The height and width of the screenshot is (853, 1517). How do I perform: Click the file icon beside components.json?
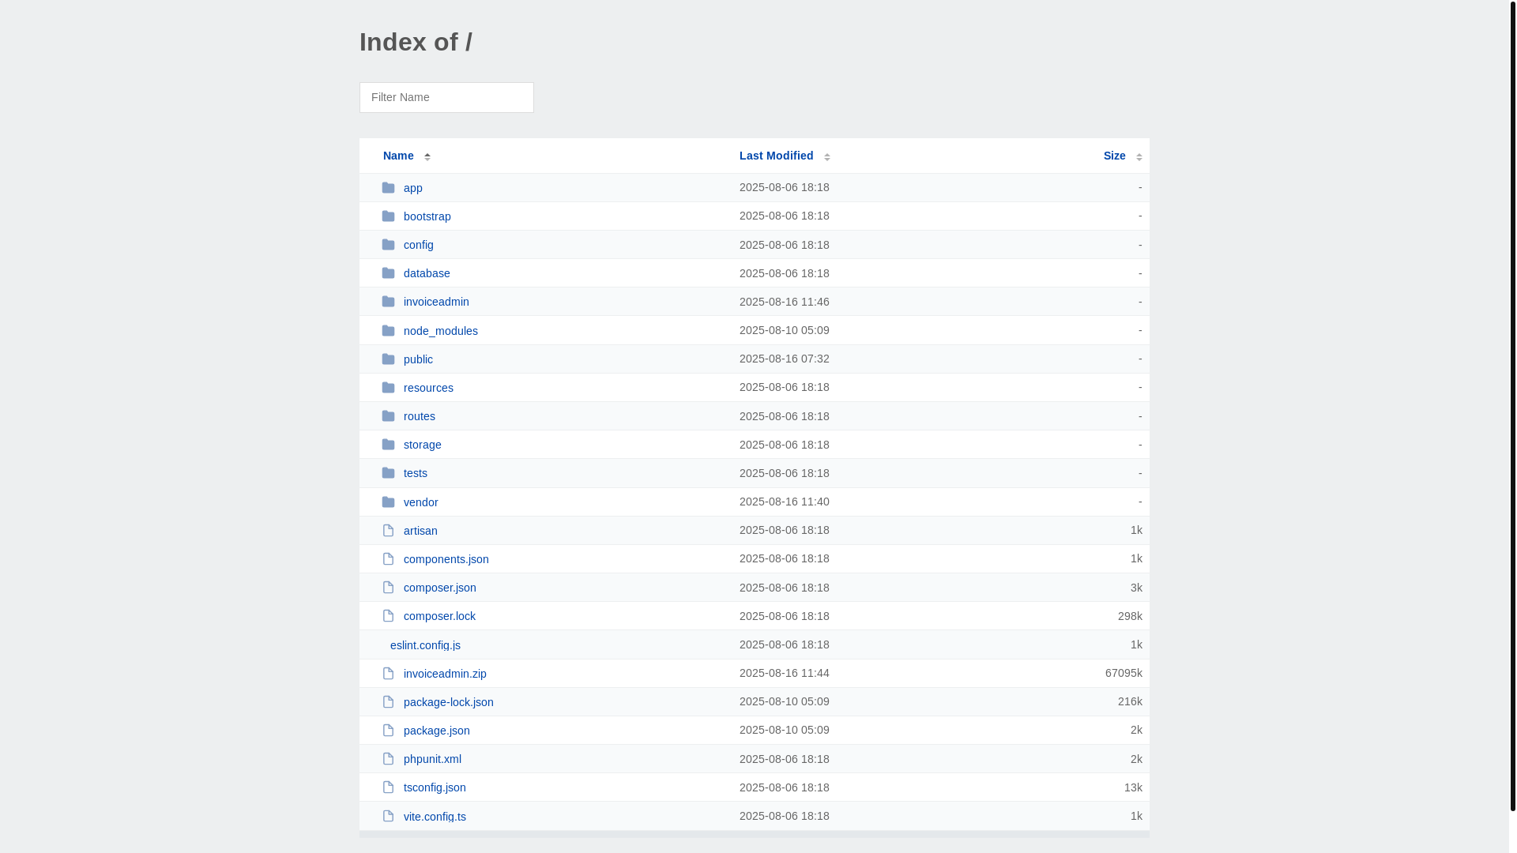[388, 559]
